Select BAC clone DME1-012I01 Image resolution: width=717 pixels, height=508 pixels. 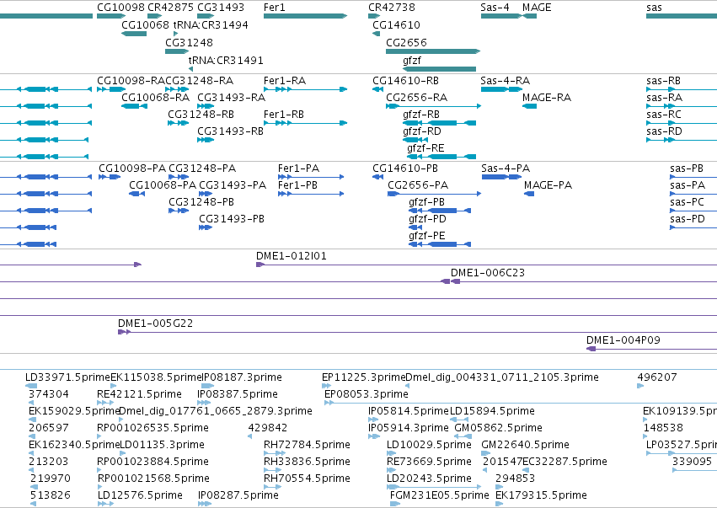[x=292, y=255]
